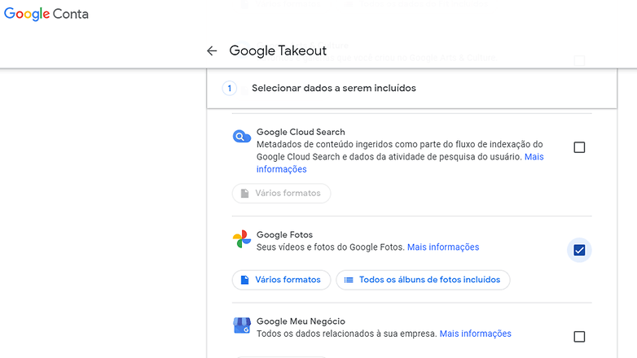The width and height of the screenshot is (637, 358).
Task: Click the back arrow beside Google Takeout
Action: coord(212,50)
